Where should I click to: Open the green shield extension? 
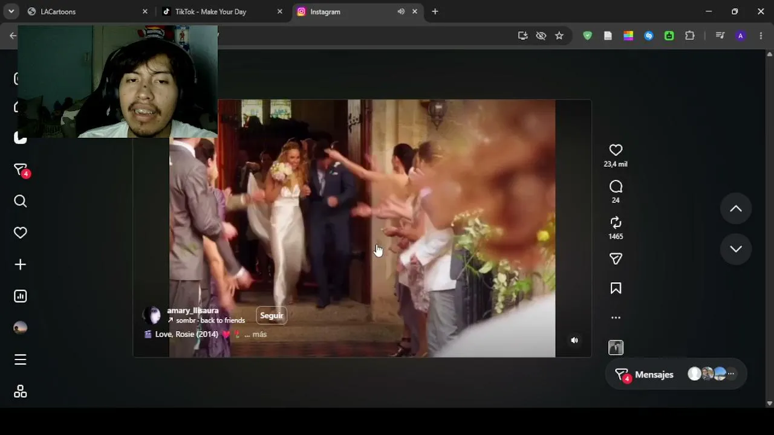[x=587, y=36]
